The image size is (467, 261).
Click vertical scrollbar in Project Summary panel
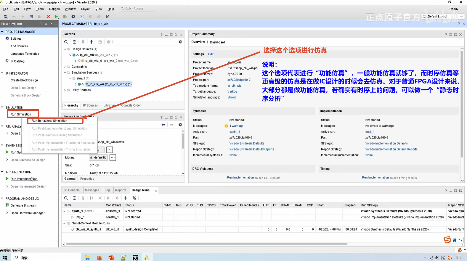click(462, 104)
